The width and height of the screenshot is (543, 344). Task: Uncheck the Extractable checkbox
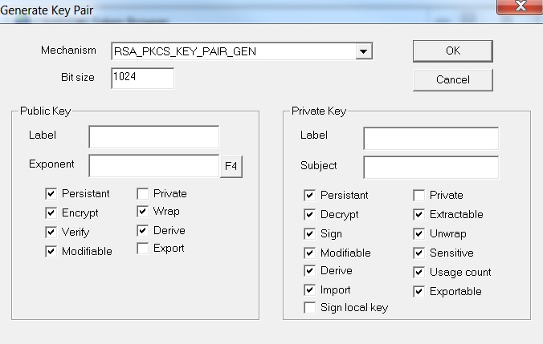(x=418, y=215)
